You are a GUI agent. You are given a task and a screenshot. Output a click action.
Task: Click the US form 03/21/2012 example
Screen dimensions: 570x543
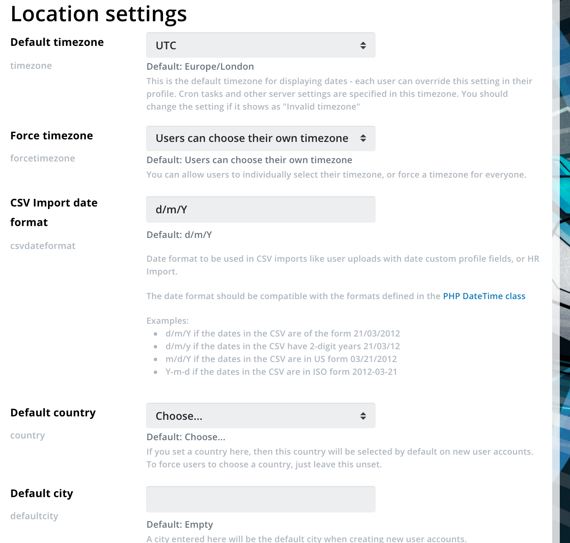(281, 359)
